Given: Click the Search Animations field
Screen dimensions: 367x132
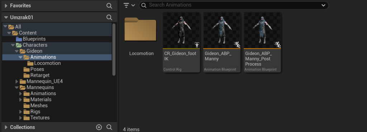Looking at the screenshot, I should pos(234,5).
